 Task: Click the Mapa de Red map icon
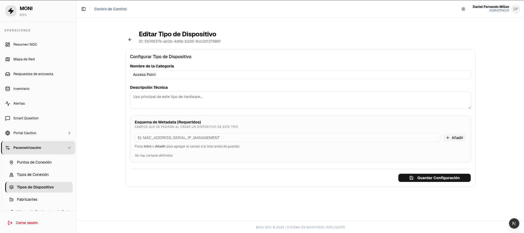(x=8, y=59)
